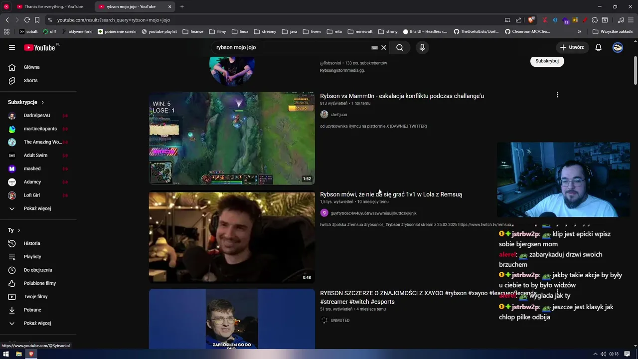Open the chef juan channel avatar

click(x=324, y=115)
